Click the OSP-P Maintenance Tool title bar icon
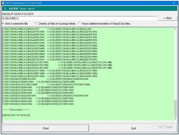Viewport: 179px width, 135px height. click(3, 3)
